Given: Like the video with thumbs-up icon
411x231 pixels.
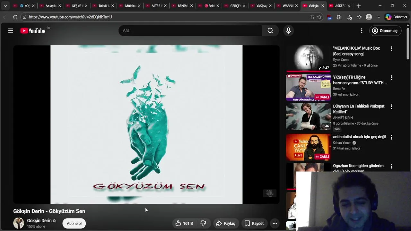Looking at the screenshot, I should [x=184, y=223].
